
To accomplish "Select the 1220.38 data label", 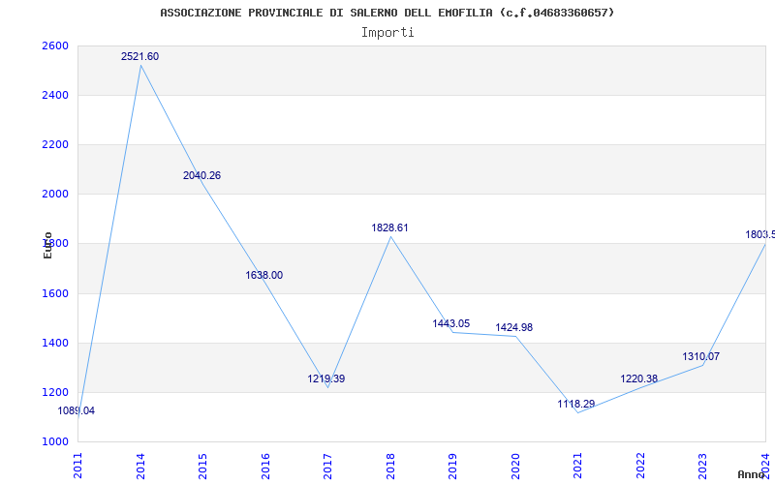I will coord(639,379).
